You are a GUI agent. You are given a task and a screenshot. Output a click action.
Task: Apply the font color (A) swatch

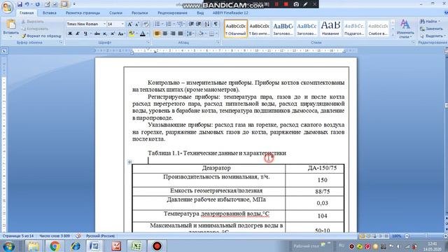pyautogui.click(x=142, y=34)
